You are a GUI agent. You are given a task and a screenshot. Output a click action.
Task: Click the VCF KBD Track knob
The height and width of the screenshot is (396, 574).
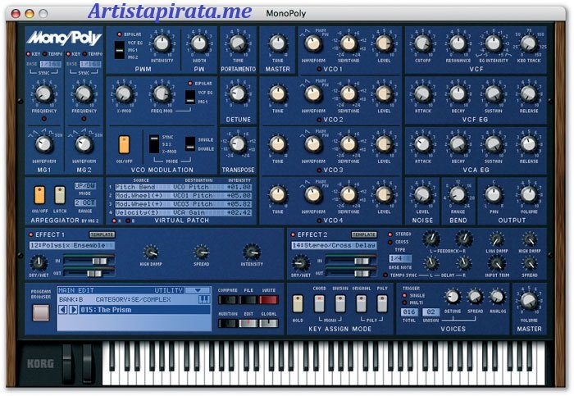529,43
